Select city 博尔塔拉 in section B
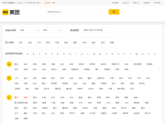 [x=121, y=89]
